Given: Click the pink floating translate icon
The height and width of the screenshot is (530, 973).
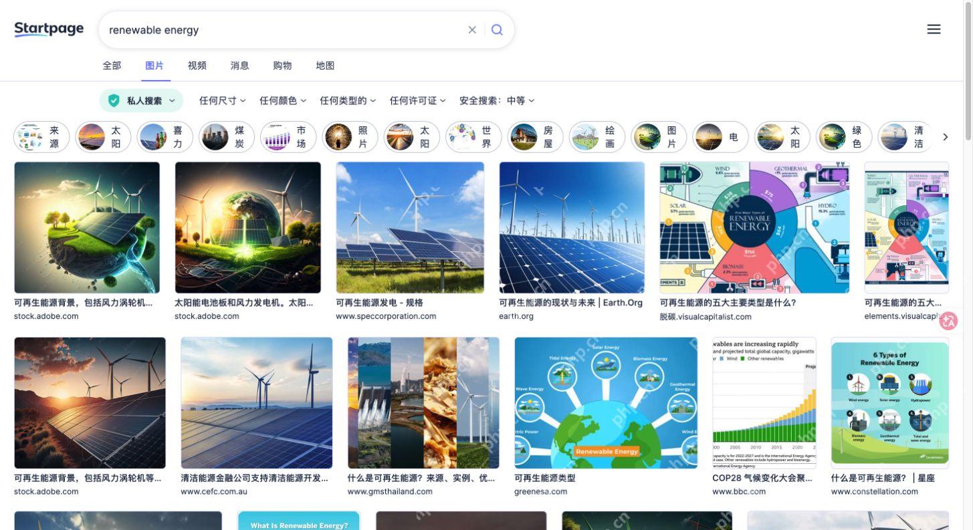Looking at the screenshot, I should [x=948, y=321].
